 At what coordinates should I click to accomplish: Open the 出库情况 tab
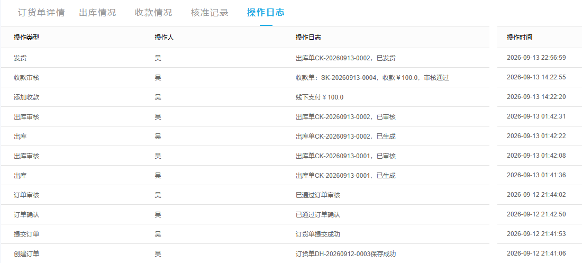pyautogui.click(x=98, y=12)
